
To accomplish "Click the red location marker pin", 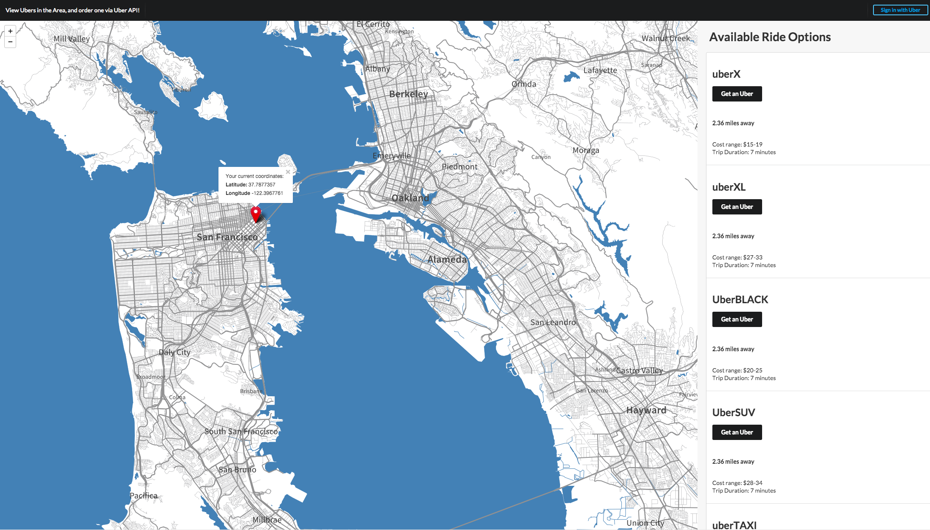I will click(255, 214).
